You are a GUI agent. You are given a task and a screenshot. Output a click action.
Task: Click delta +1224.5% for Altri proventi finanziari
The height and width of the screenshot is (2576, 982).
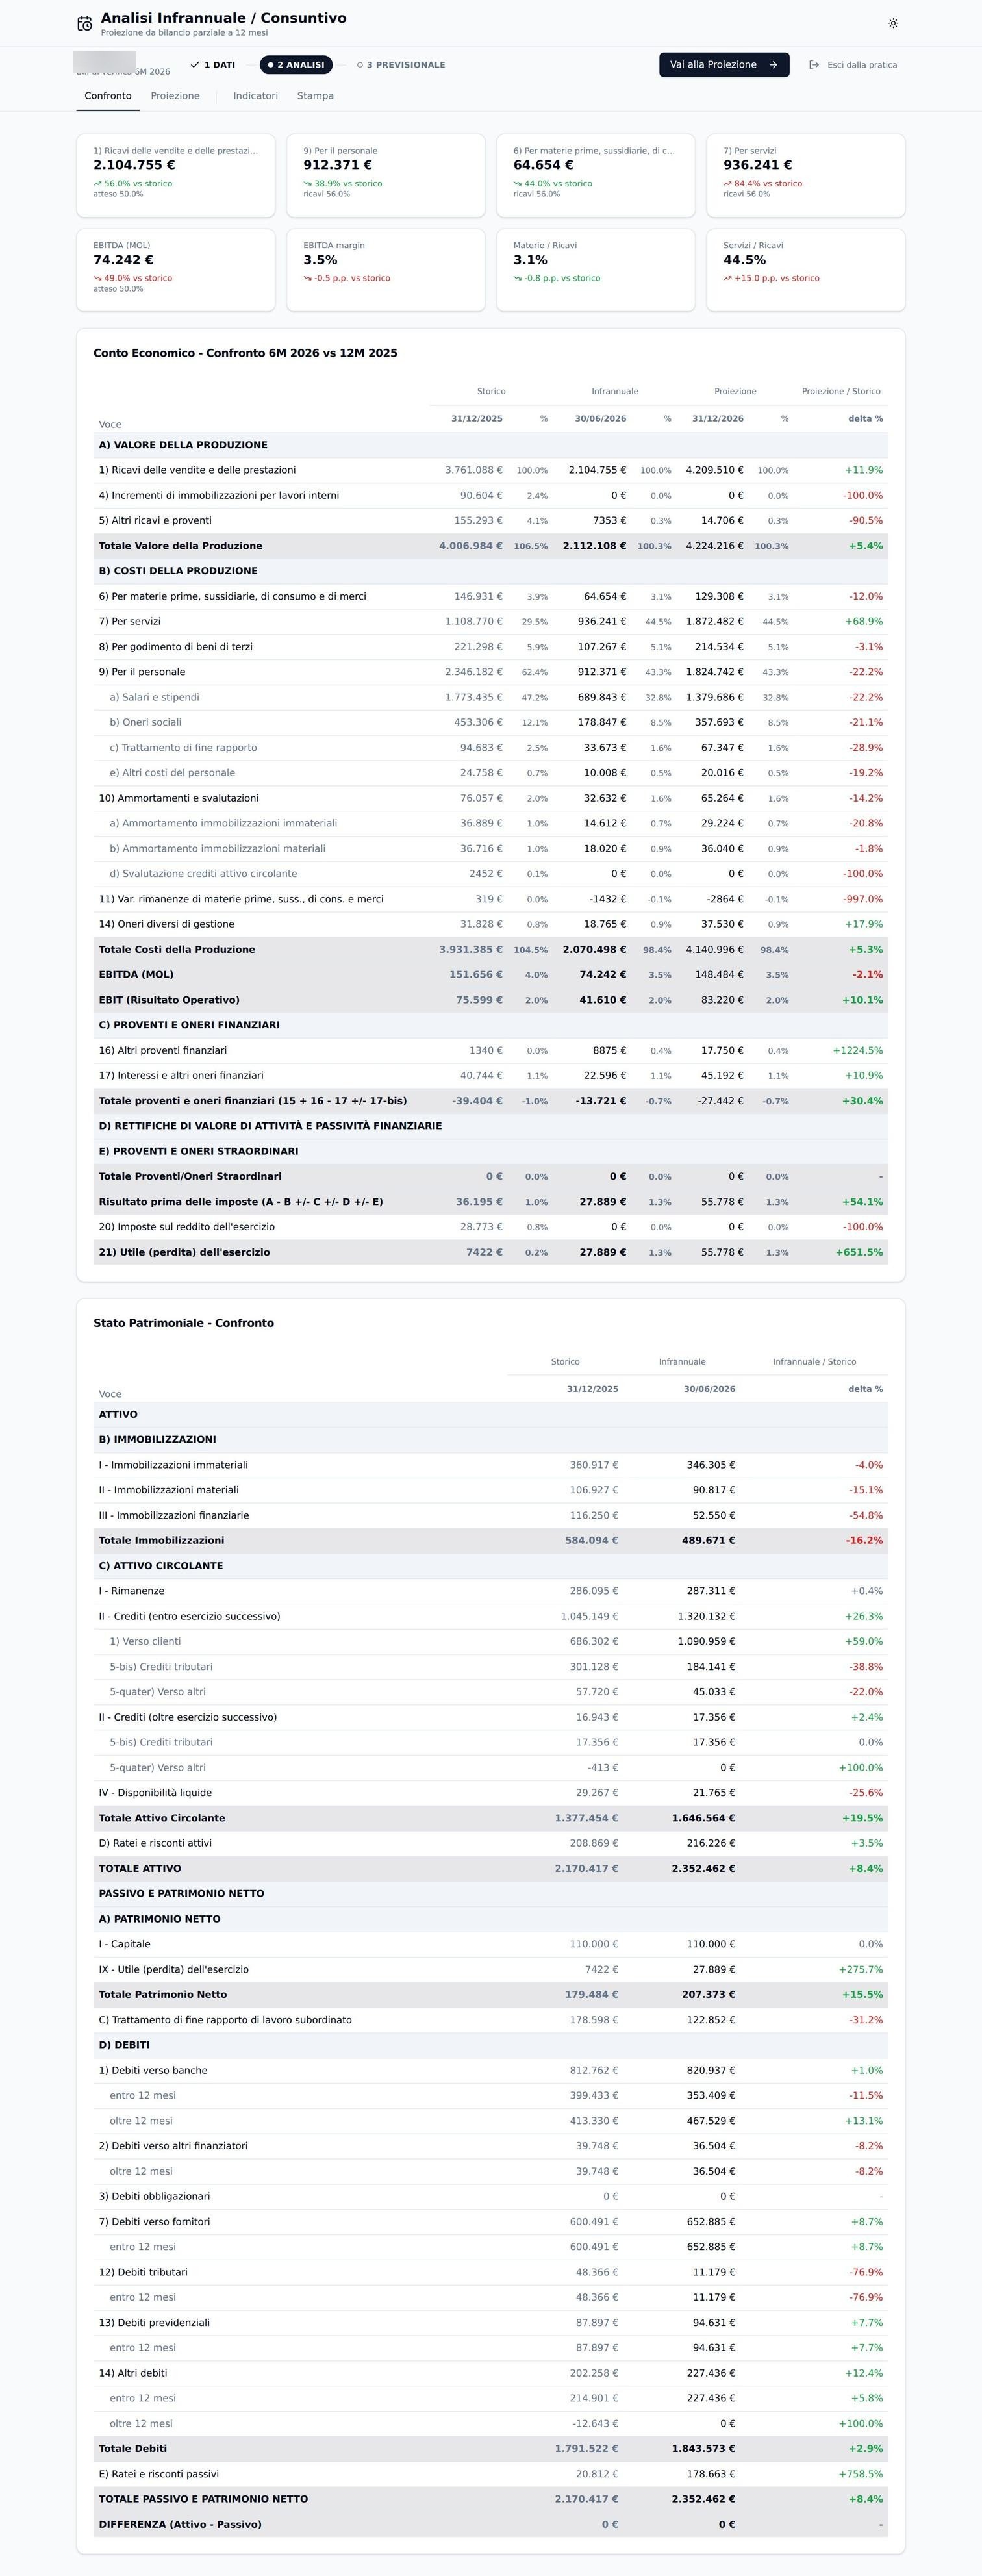point(858,1051)
